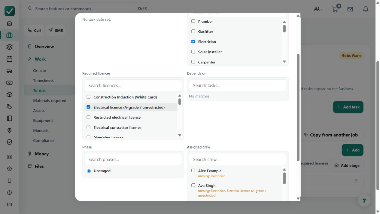The image size is (380, 214).
Task: Assign Alex Example to crew
Action: pos(193,170)
